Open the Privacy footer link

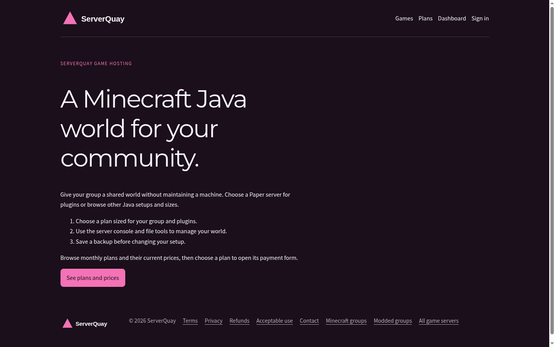214,321
